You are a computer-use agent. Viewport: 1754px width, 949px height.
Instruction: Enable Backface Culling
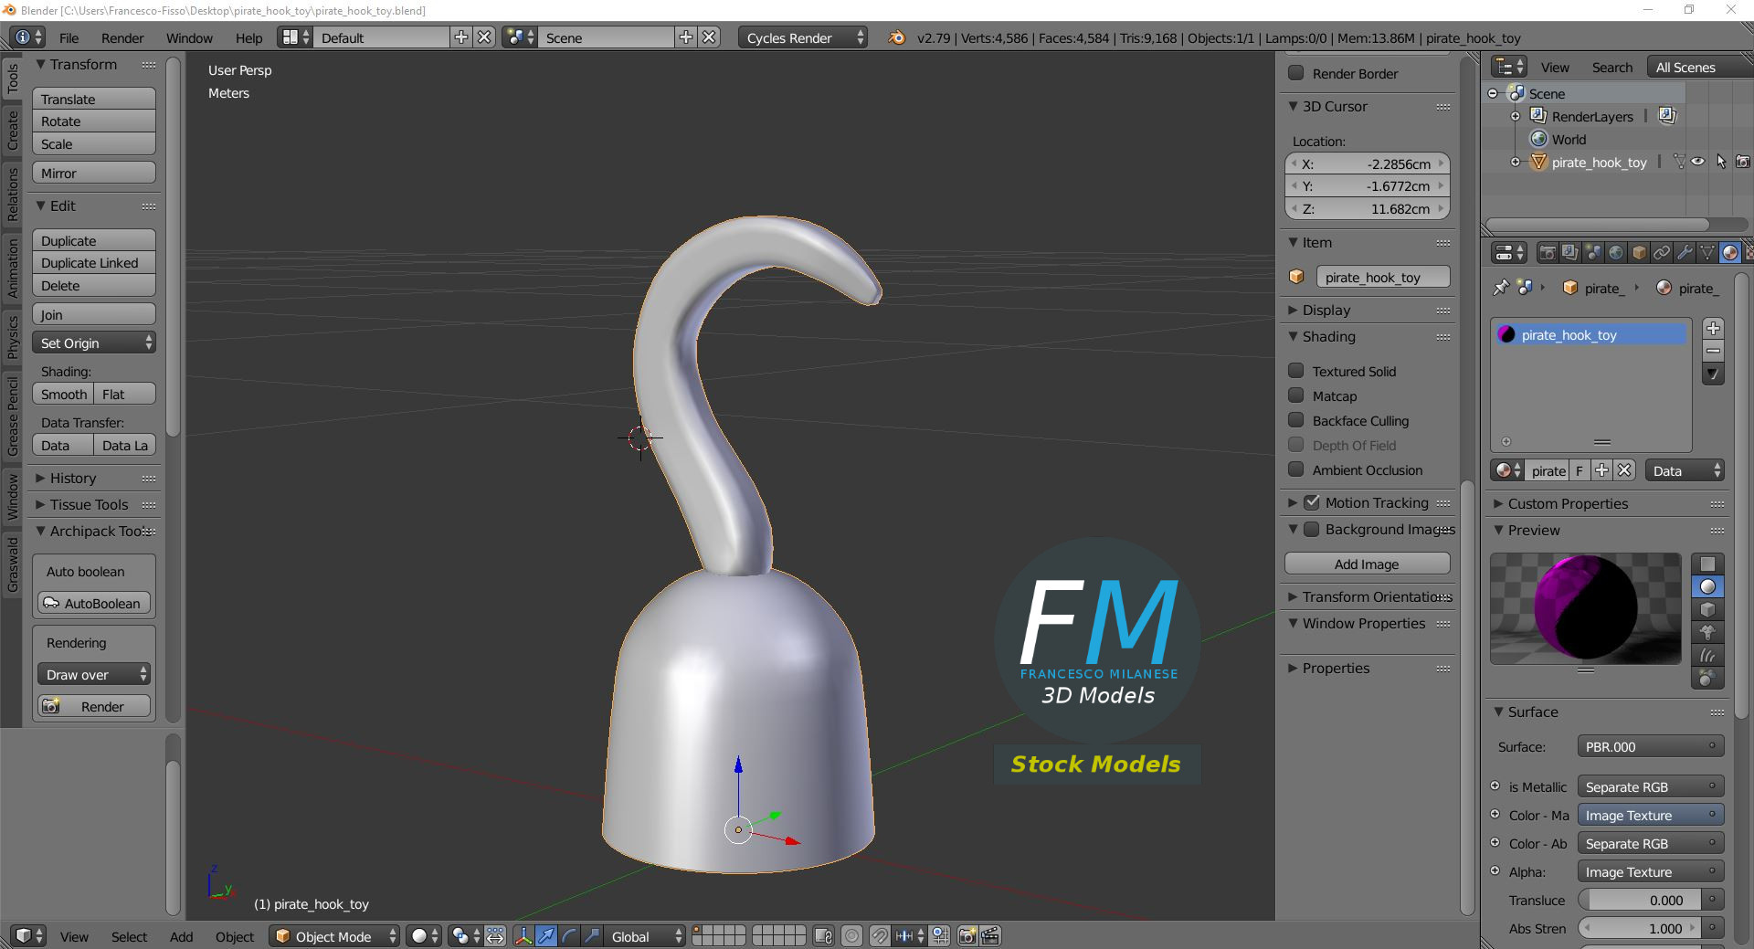click(1295, 420)
